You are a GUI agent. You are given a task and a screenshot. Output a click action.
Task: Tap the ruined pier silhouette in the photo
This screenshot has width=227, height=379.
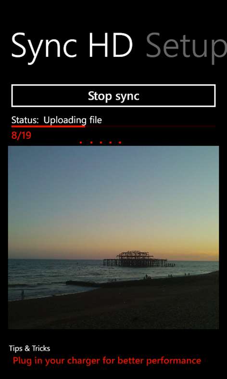coord(139,259)
